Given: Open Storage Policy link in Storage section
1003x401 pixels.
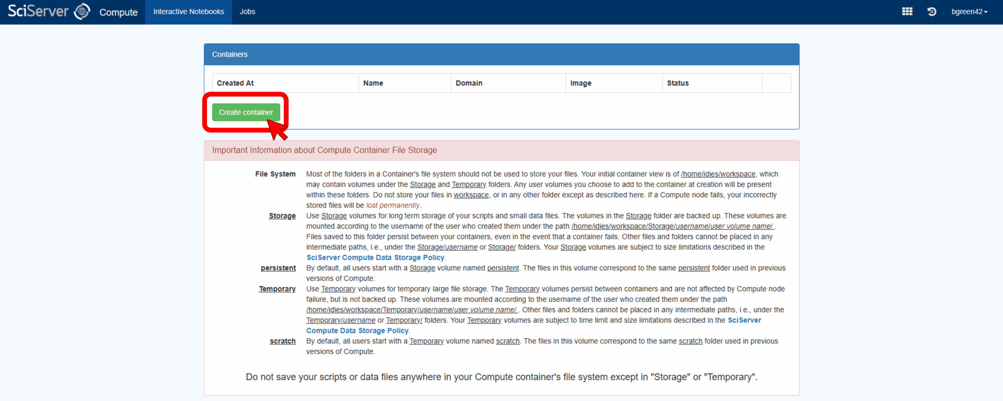Looking at the screenshot, I should click(x=375, y=257).
